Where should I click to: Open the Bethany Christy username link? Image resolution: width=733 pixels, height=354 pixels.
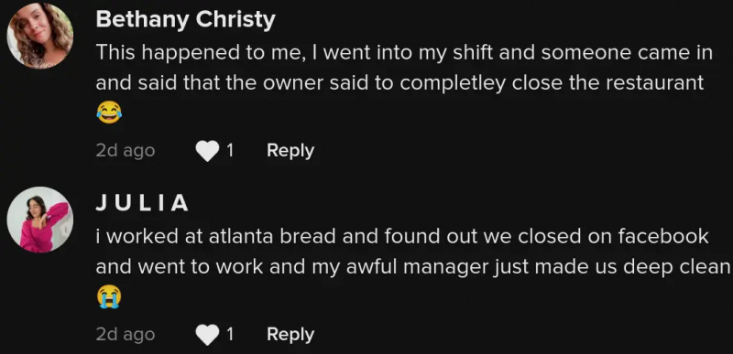(x=186, y=20)
